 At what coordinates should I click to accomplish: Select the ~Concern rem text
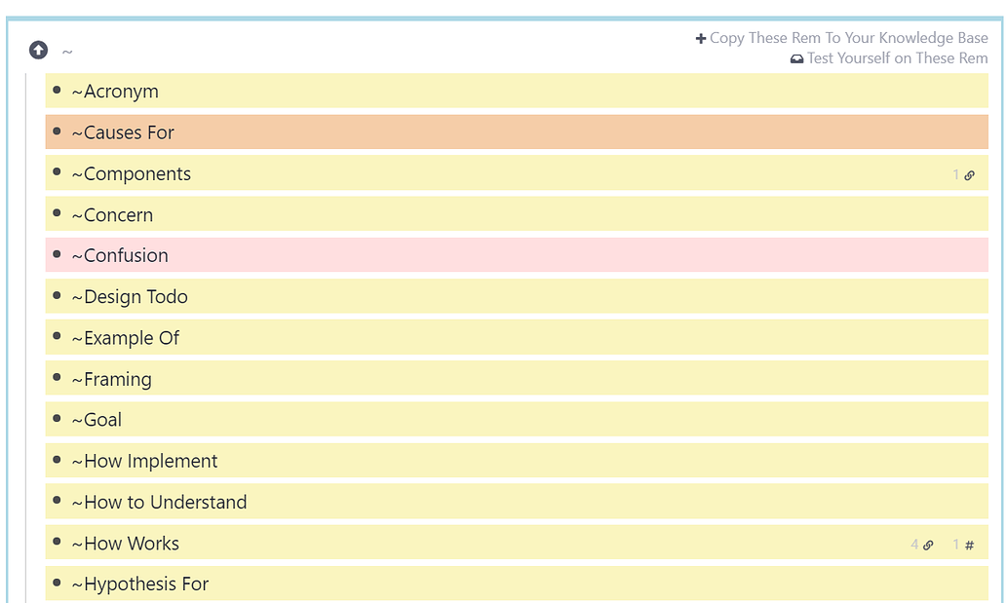tap(112, 215)
